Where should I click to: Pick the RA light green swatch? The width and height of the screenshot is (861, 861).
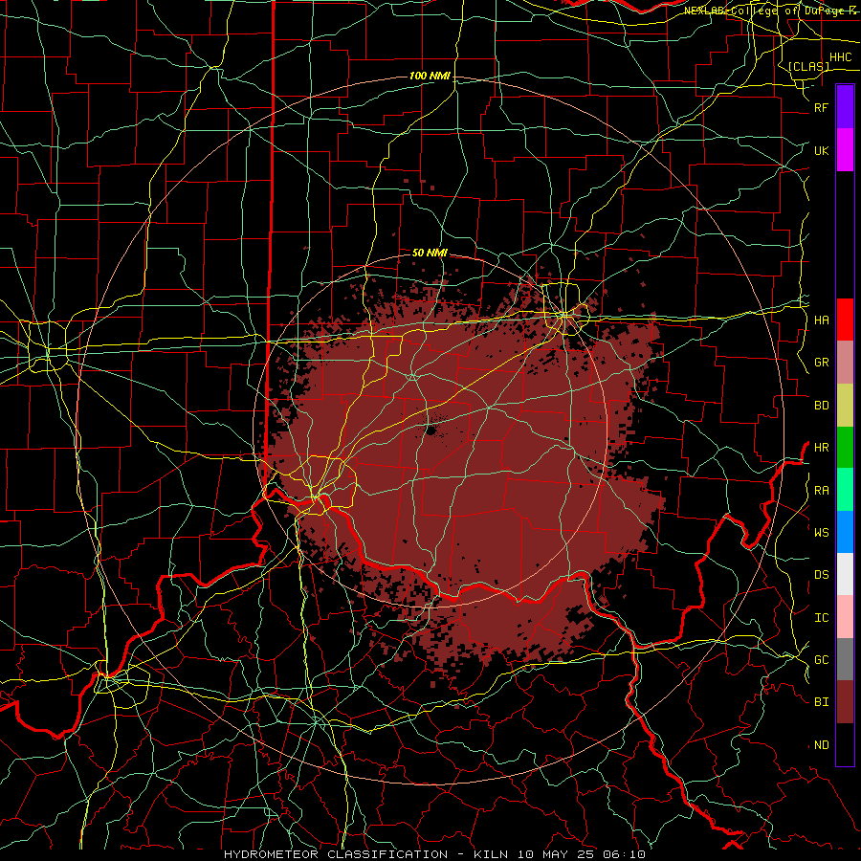[845, 490]
